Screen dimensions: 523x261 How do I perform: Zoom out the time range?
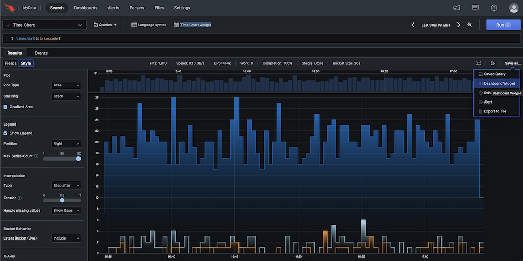[x=469, y=25]
